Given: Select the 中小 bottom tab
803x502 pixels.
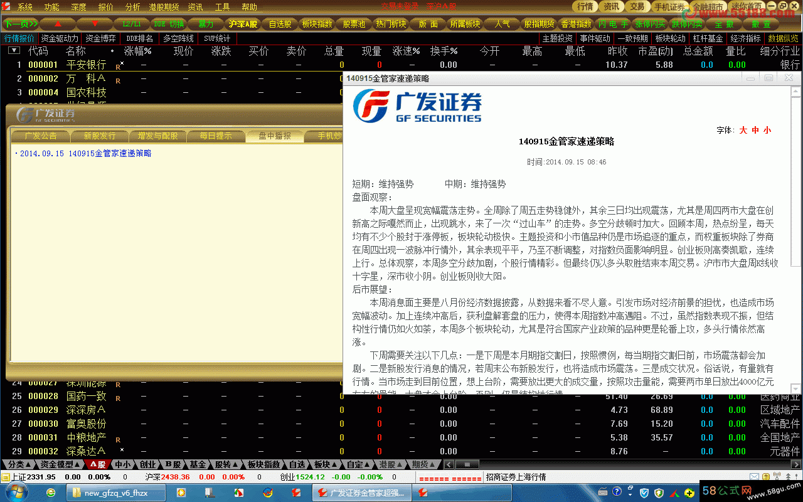Looking at the screenshot, I should tap(123, 464).
